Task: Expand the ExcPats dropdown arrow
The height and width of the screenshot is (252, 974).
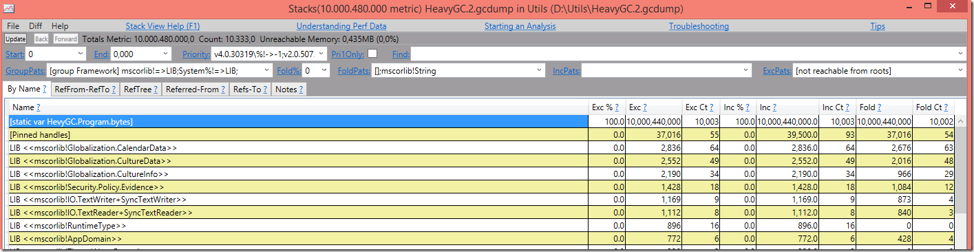Action: click(x=960, y=70)
